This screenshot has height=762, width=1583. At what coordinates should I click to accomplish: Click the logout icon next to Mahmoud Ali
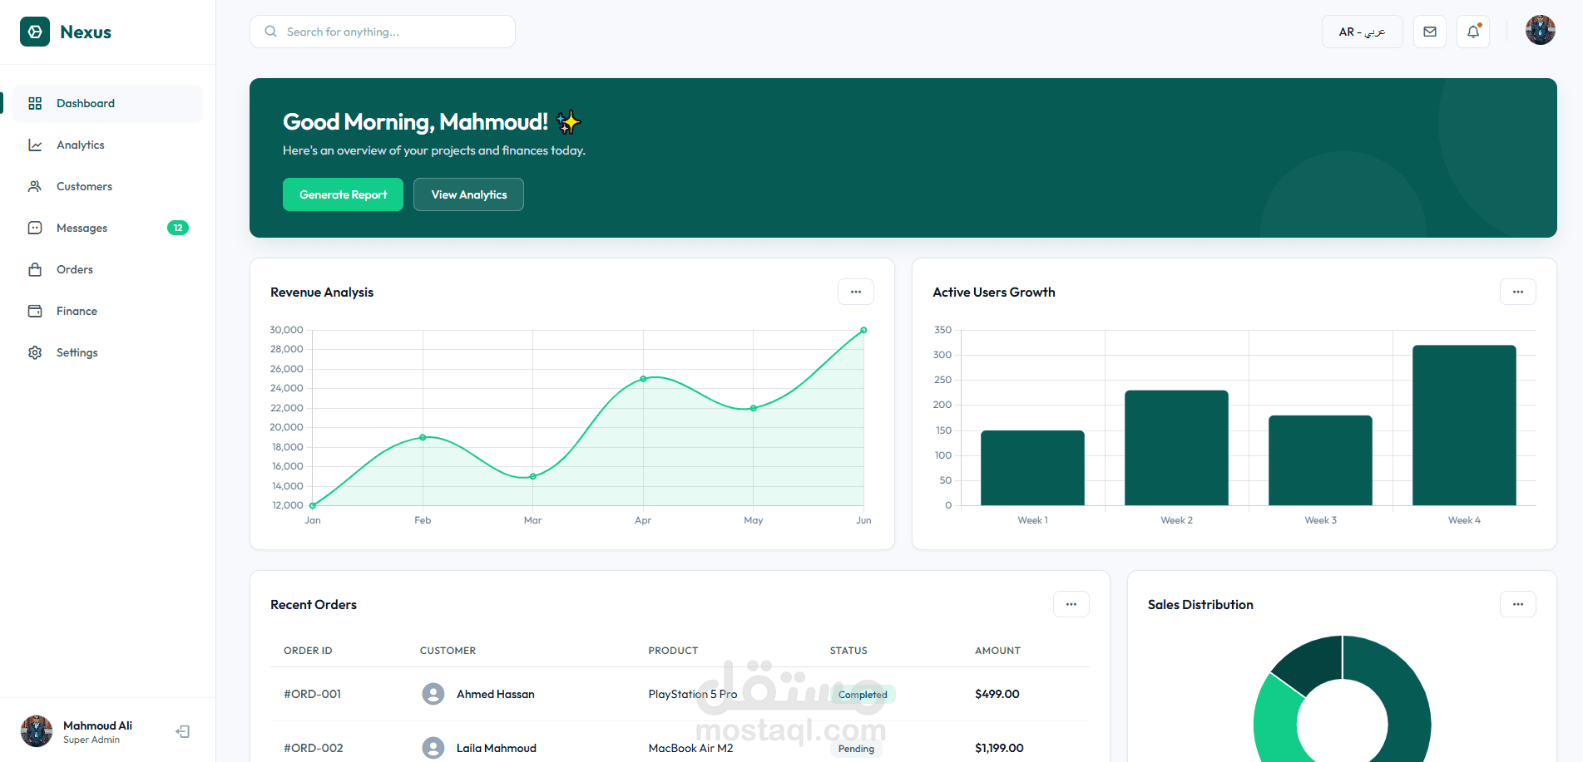pyautogui.click(x=182, y=730)
